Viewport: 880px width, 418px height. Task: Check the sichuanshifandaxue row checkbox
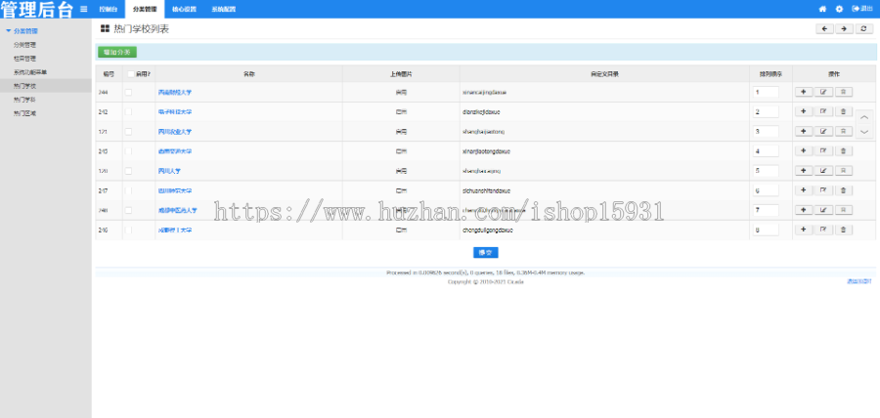pyautogui.click(x=128, y=190)
